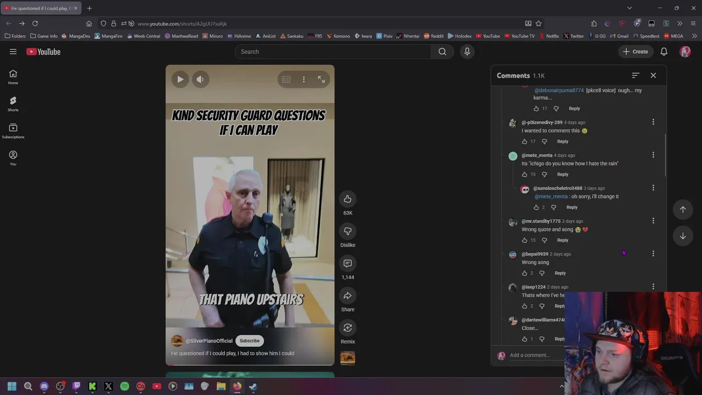Viewport: 702px width, 395px height.
Task: Open options for @p0izenedivy-289 comment
Action: [653, 122]
